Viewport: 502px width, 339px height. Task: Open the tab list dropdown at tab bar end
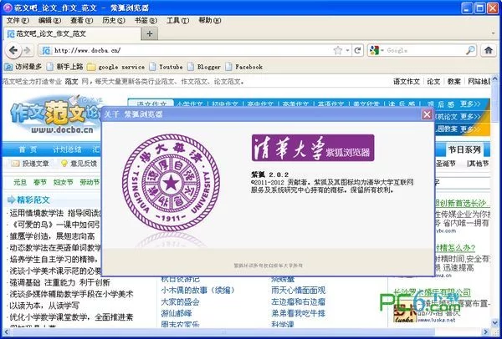(494, 33)
